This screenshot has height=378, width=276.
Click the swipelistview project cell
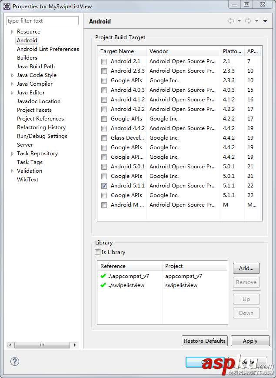point(181,285)
